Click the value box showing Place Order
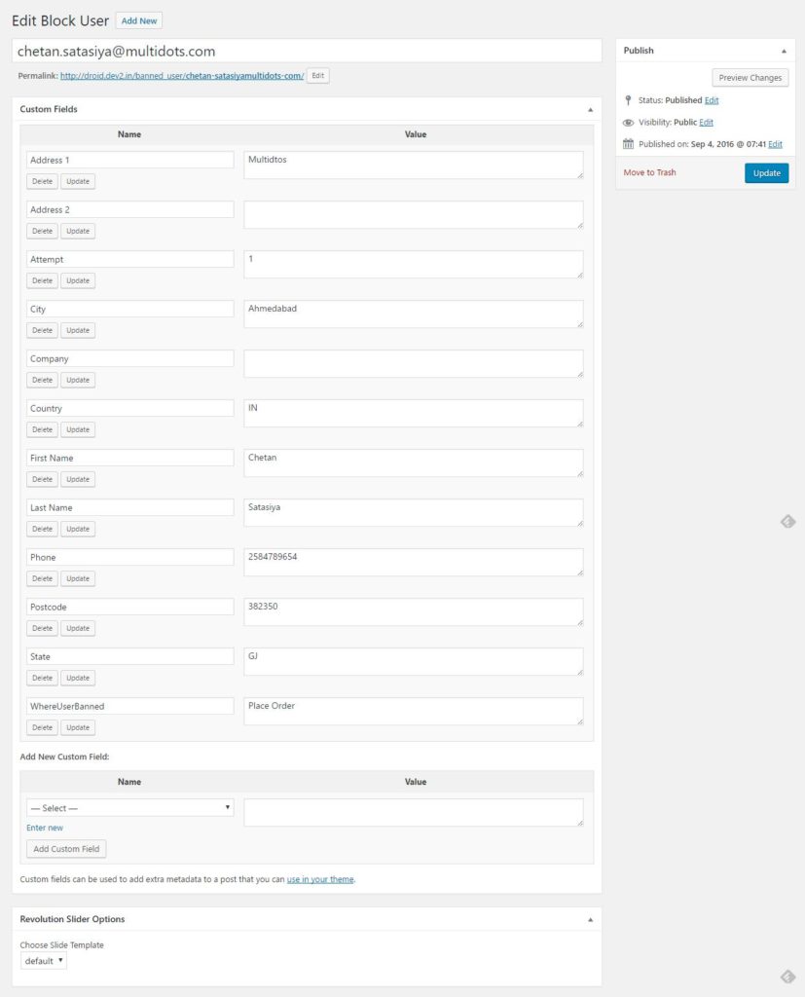Viewport: 805px width, 997px height. click(414, 711)
